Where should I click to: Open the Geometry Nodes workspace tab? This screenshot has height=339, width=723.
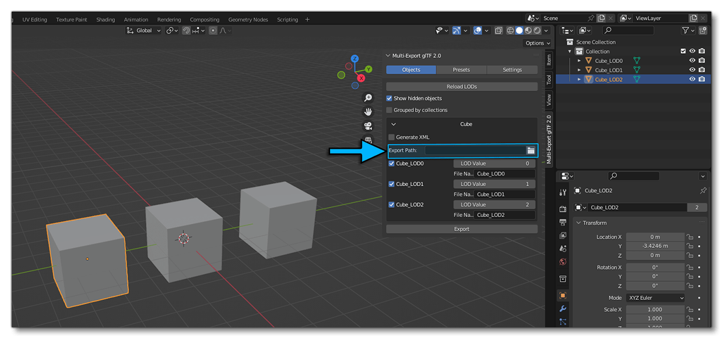[248, 19]
